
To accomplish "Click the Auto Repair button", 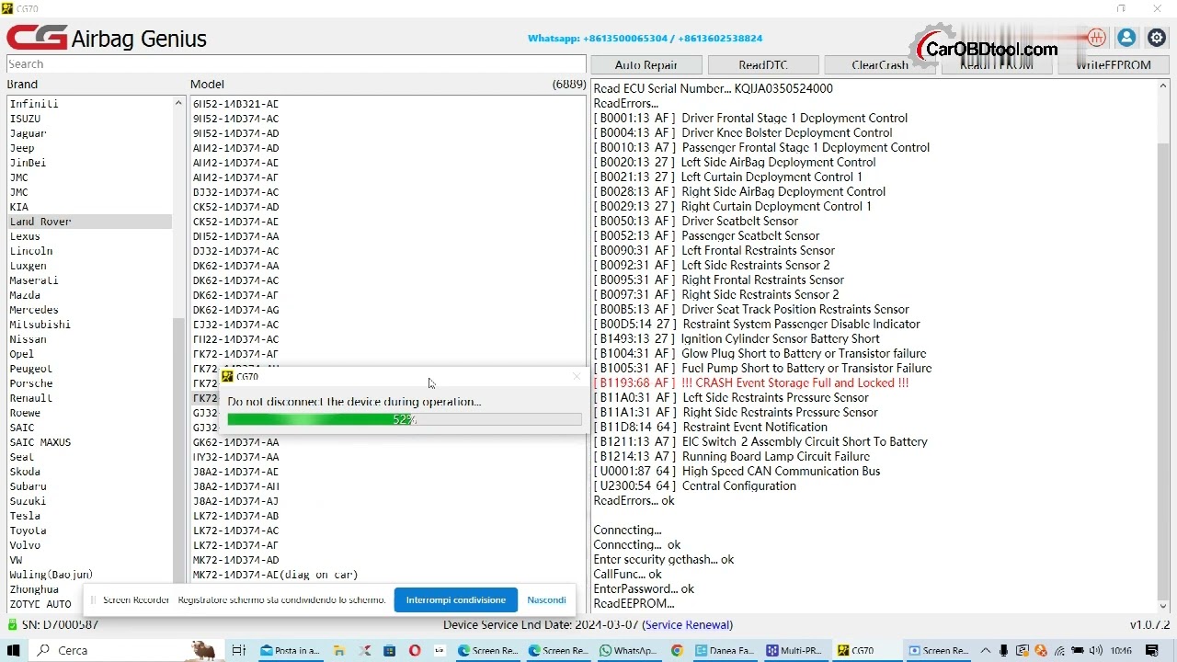I will (x=646, y=65).
